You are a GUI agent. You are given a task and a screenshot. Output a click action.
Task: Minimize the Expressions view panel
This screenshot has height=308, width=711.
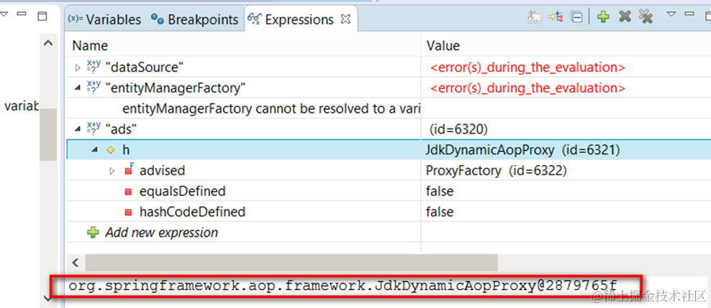(x=689, y=14)
